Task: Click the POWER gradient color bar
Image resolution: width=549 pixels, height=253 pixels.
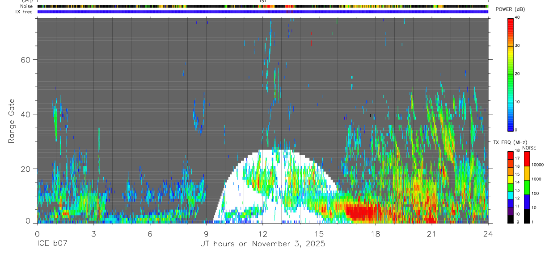Action: (510, 74)
